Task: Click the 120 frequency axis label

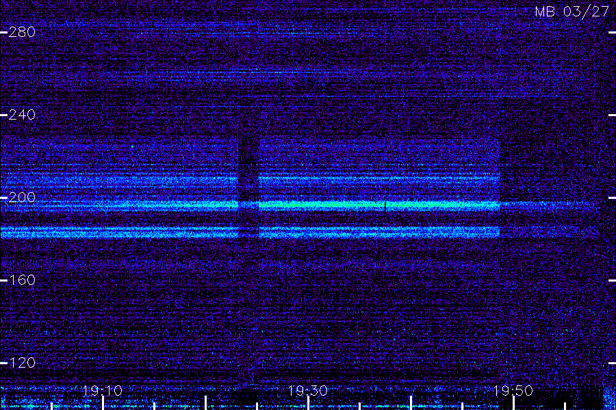Action: coord(22,363)
